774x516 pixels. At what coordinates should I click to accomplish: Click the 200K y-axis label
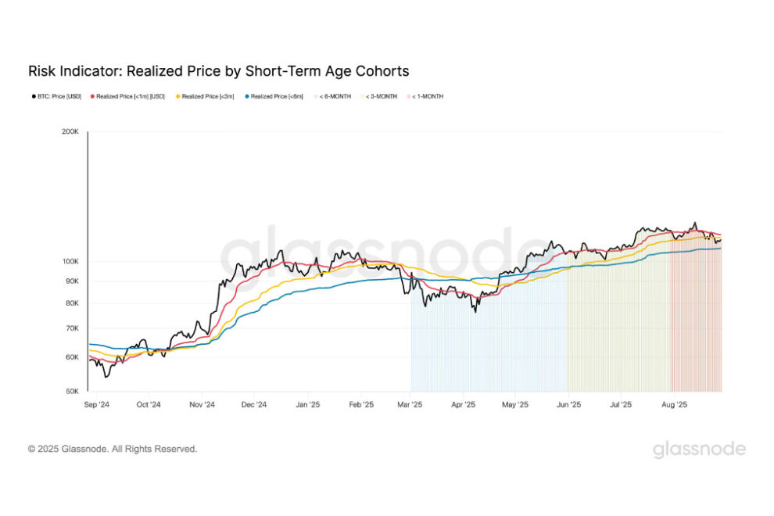(x=70, y=132)
